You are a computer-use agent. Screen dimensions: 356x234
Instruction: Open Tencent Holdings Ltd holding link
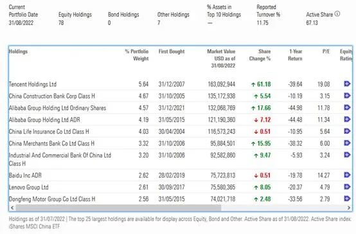pos(33,84)
